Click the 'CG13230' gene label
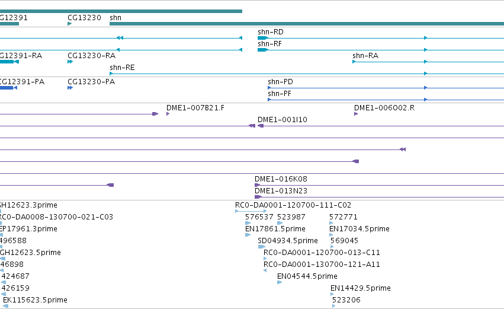Image resolution: width=504 pixels, height=309 pixels. 84,18
